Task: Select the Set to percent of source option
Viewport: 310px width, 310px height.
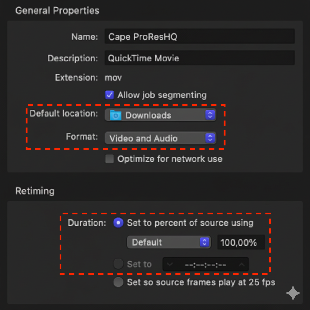Action: point(118,223)
